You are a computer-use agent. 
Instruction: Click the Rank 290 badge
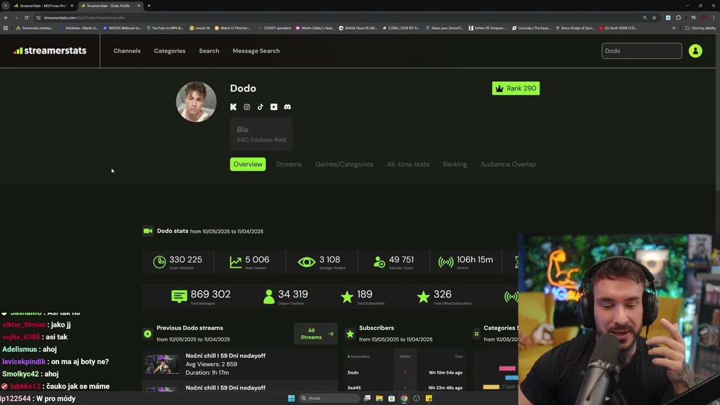(516, 88)
